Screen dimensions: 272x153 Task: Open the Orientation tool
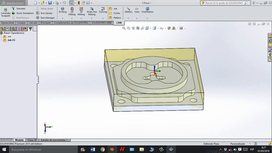tap(147, 10)
